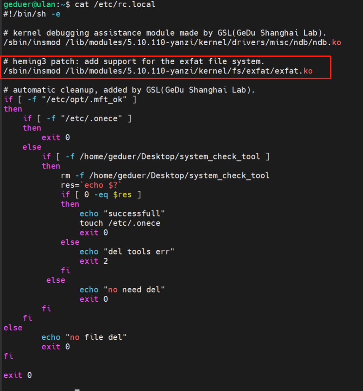Click the if-test line for system_check_tool
The width and height of the screenshot is (363, 391).
click(x=156, y=157)
